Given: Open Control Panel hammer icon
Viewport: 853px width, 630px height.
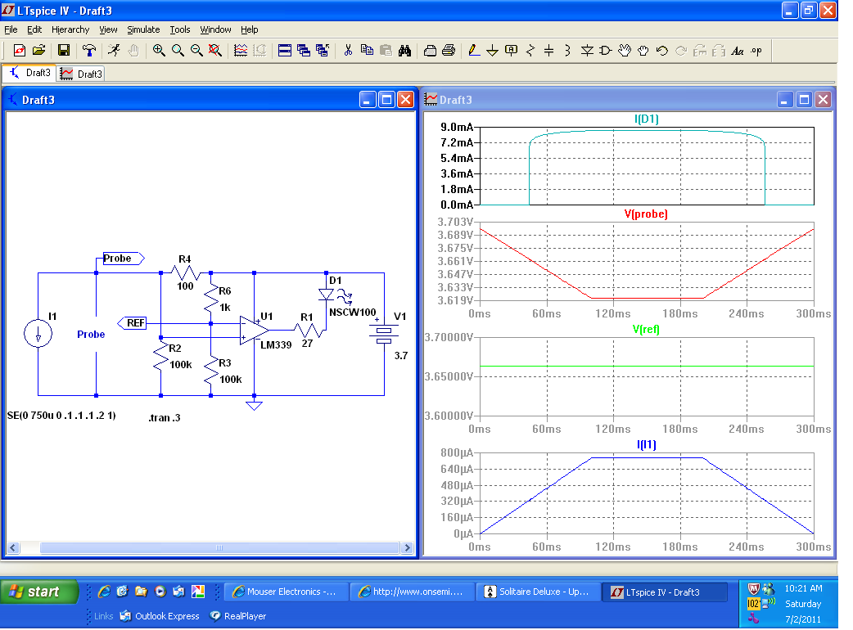Looking at the screenshot, I should point(89,51).
